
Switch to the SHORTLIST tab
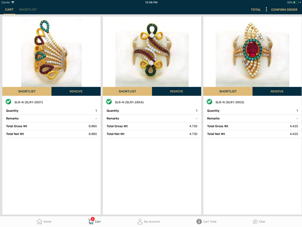pos(28,9)
